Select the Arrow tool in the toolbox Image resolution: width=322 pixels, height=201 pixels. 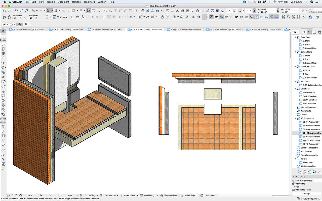pyautogui.click(x=3, y=31)
